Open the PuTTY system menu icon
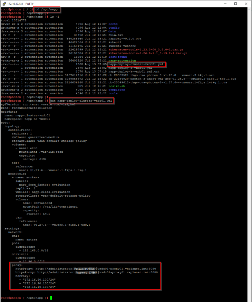Viewport: 252px width, 302px height. (x=3, y=3)
